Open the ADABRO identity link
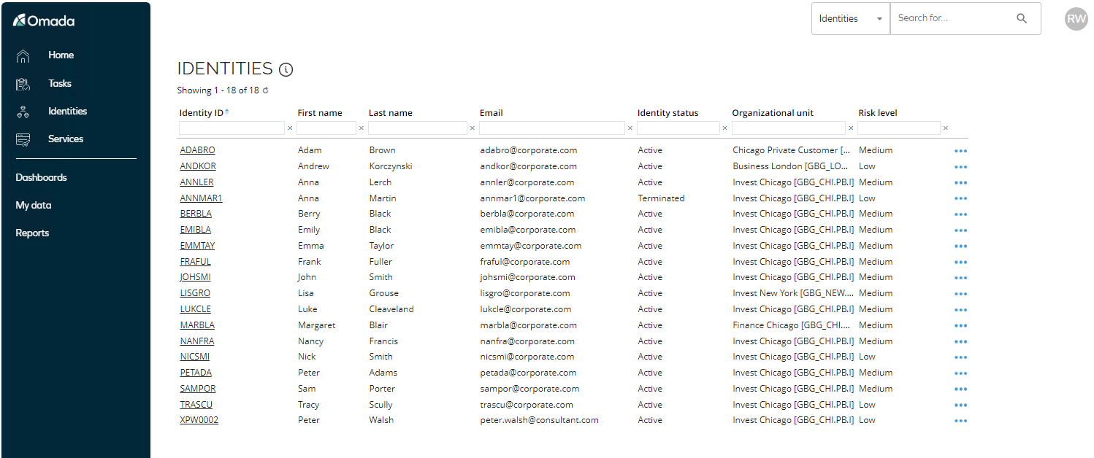 [197, 150]
